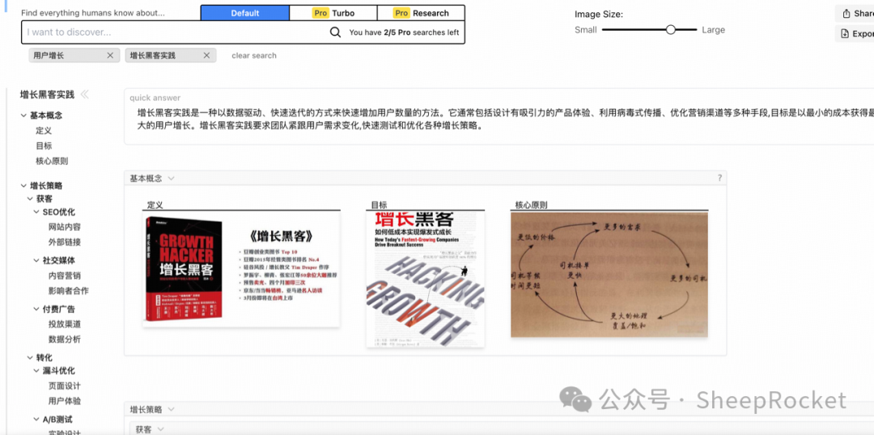The height and width of the screenshot is (435, 874).
Task: Adjust the Image Size slider handle
Action: click(x=671, y=30)
